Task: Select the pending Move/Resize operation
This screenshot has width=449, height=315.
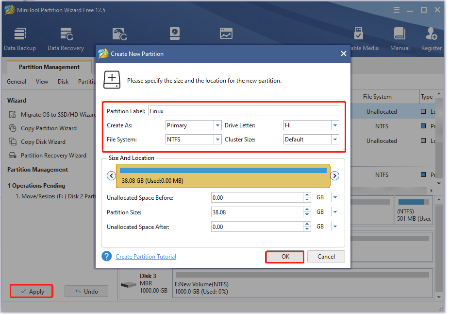Action: click(x=54, y=197)
